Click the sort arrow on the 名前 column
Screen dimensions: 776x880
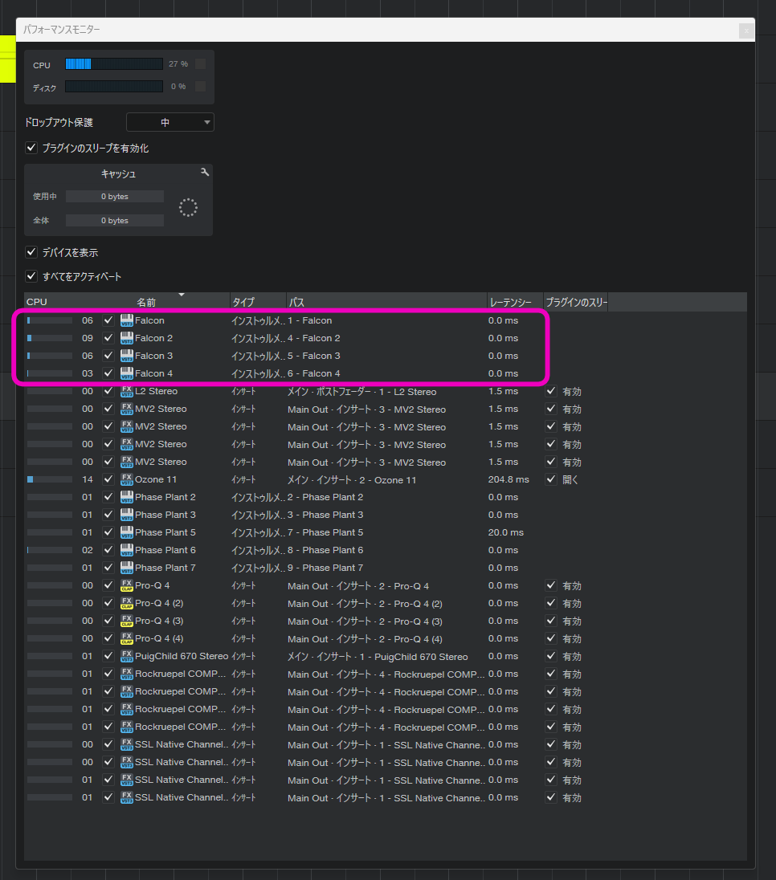[x=182, y=295]
